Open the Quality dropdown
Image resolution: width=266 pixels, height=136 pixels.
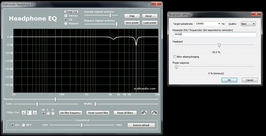[x=254, y=24]
